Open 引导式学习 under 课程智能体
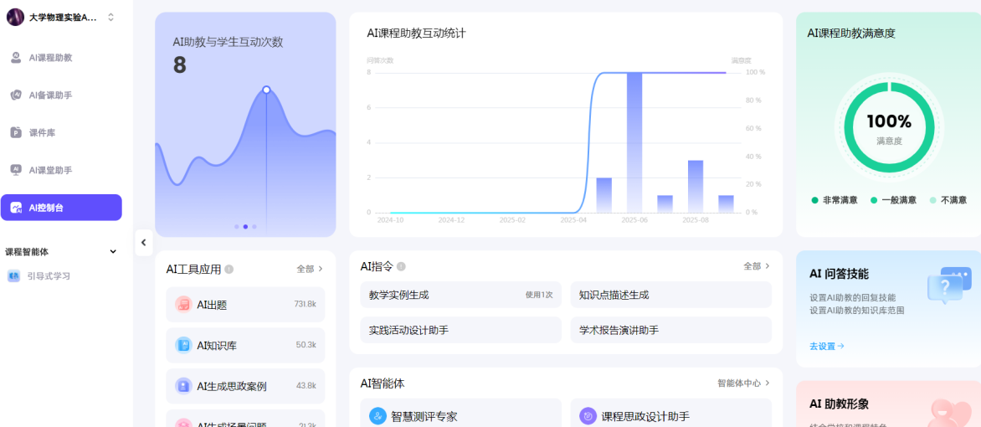This screenshot has width=981, height=427. (x=48, y=275)
